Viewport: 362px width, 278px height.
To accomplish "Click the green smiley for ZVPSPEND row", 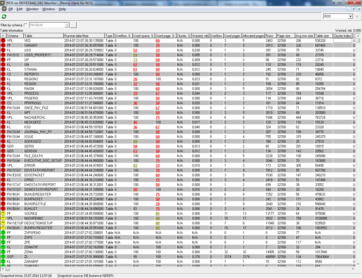I will 3,233.
